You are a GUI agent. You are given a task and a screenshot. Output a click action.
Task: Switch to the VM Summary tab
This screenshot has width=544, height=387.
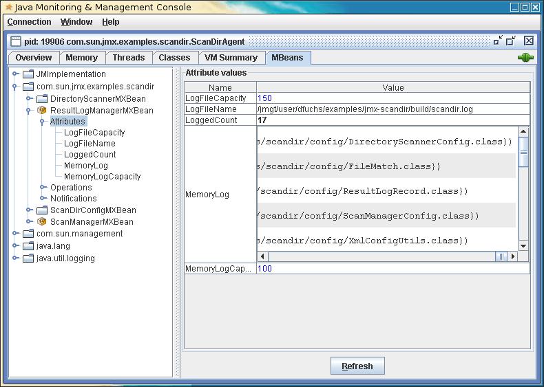click(231, 58)
